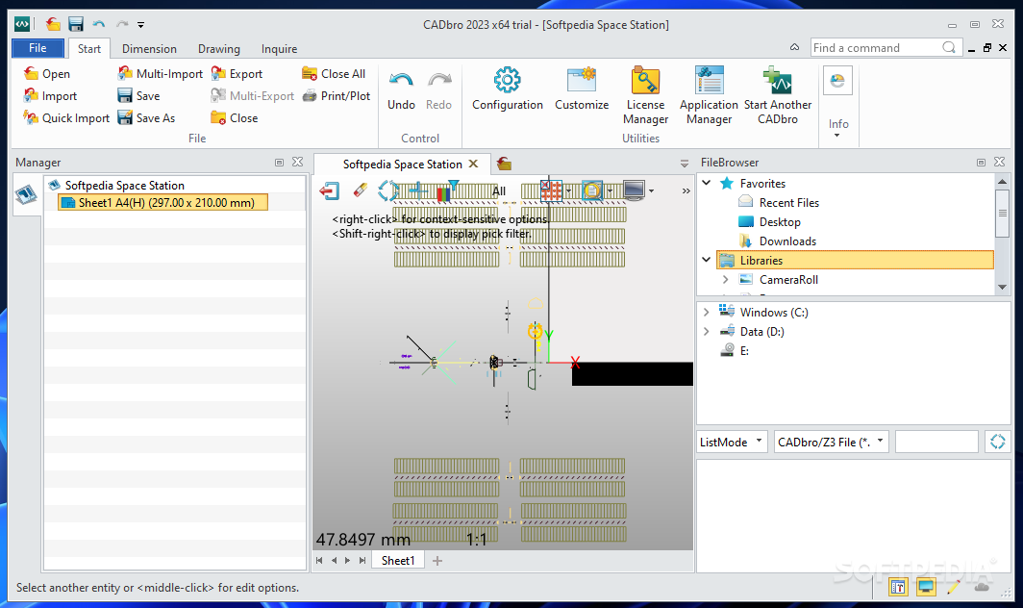Image resolution: width=1023 pixels, height=608 pixels.
Task: Collapse the Libraries tree node
Action: (x=706, y=260)
